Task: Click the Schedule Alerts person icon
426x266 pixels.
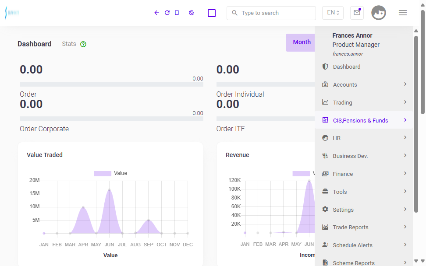Action: coord(325,245)
